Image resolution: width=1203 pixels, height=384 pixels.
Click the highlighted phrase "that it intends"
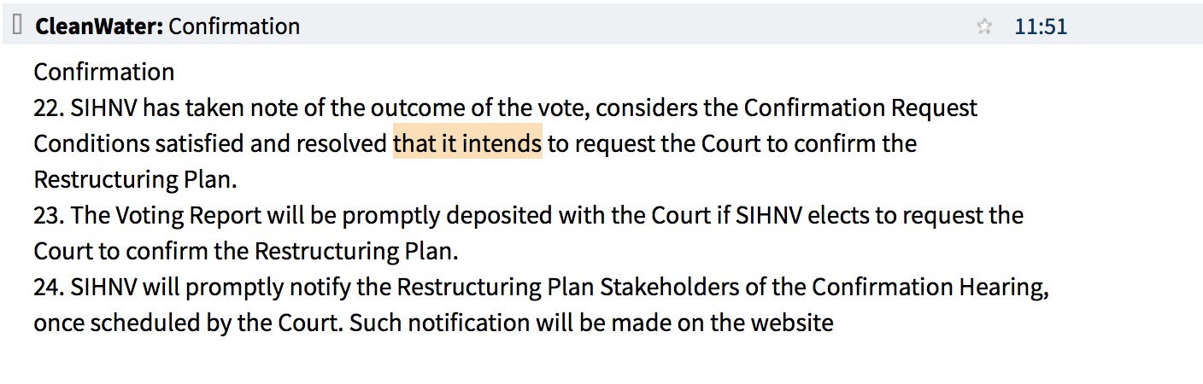click(467, 143)
